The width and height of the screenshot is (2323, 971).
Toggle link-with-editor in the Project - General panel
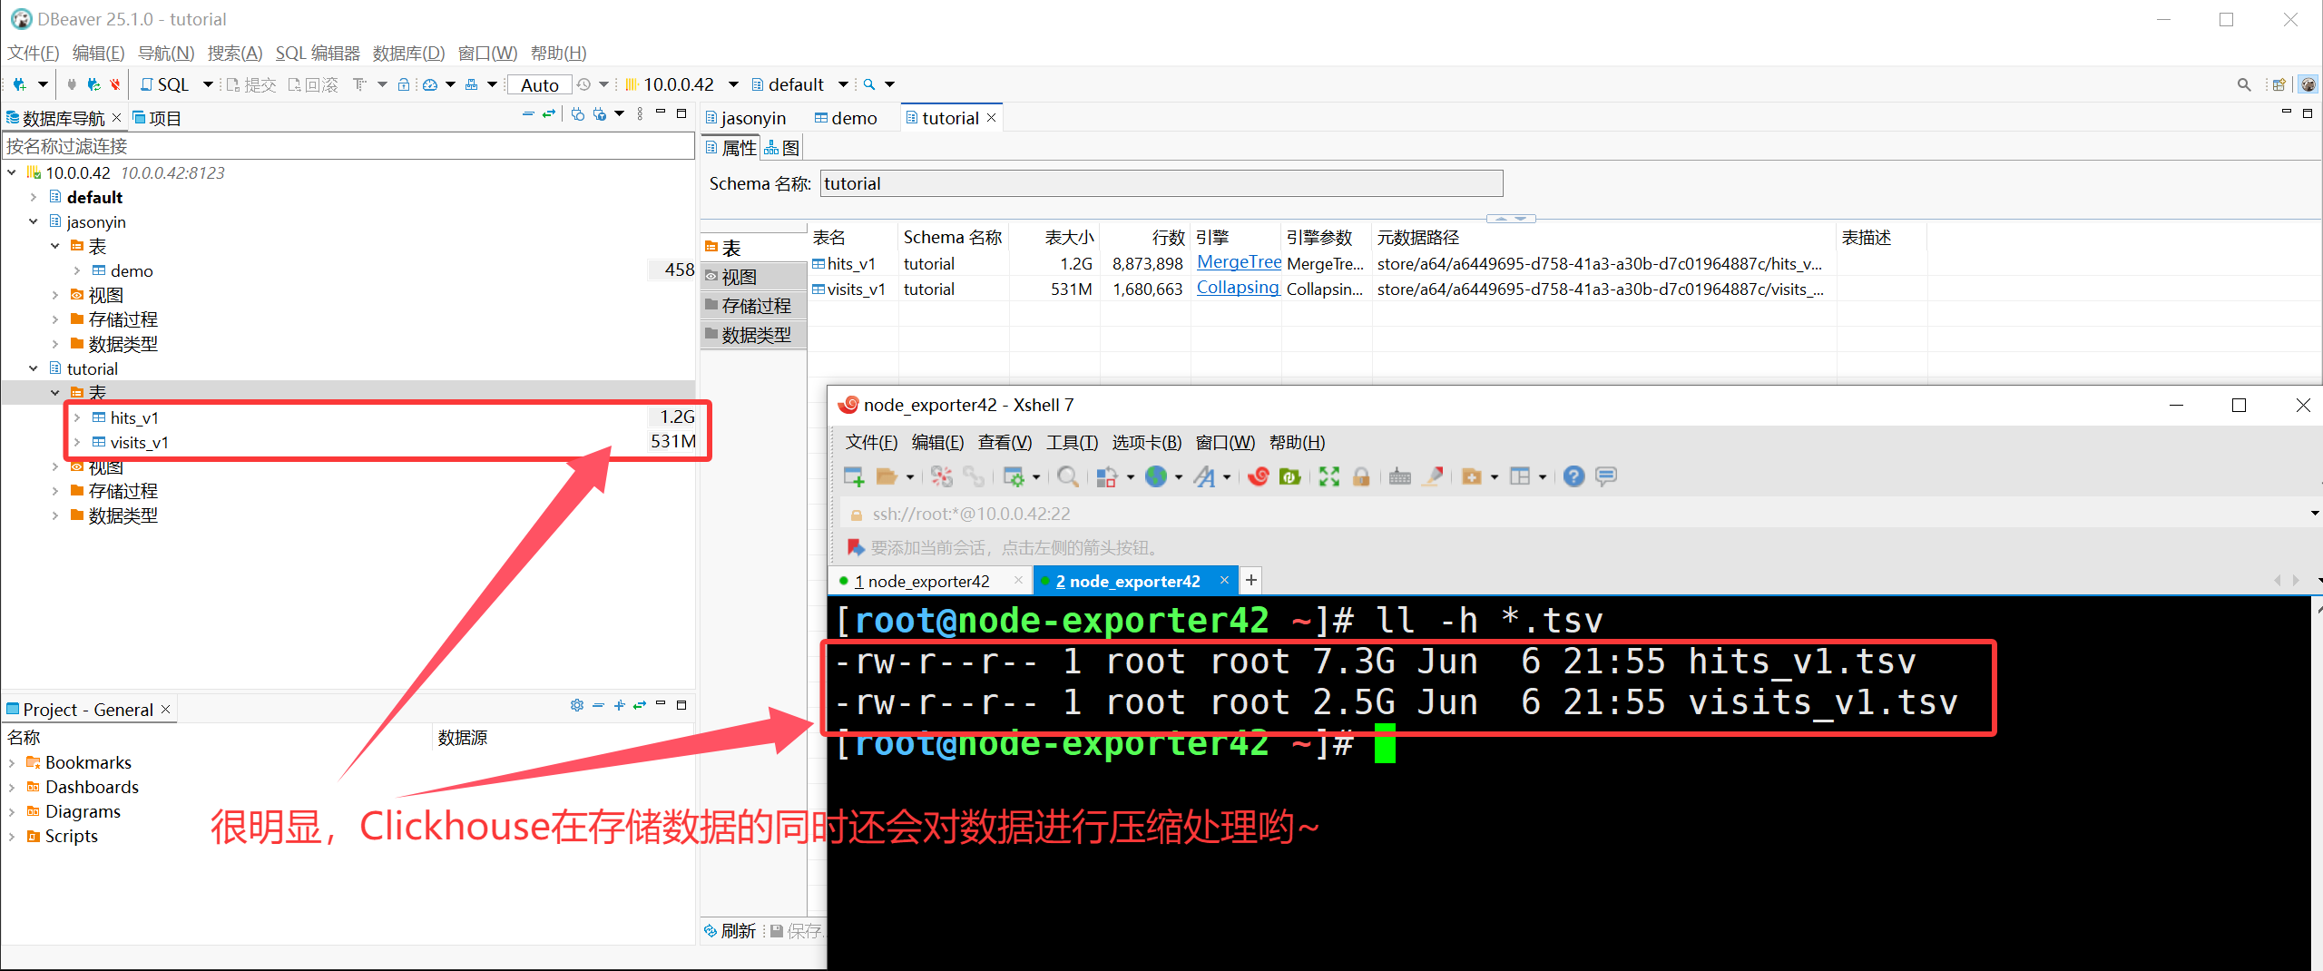(x=640, y=705)
